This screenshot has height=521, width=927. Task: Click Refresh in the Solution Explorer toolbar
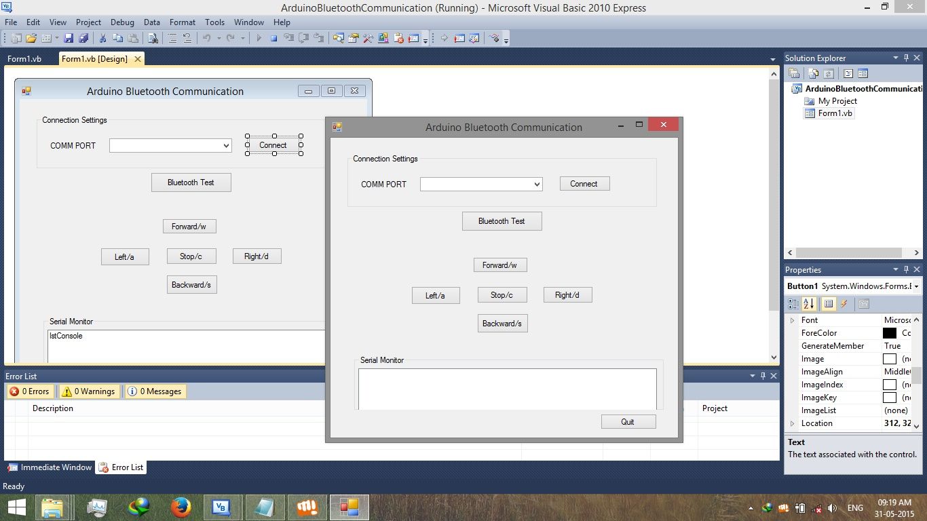pos(829,73)
